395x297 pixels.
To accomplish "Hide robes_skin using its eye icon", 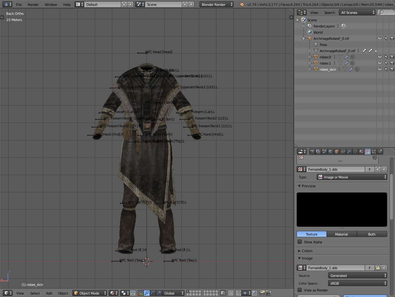I will point(380,69).
